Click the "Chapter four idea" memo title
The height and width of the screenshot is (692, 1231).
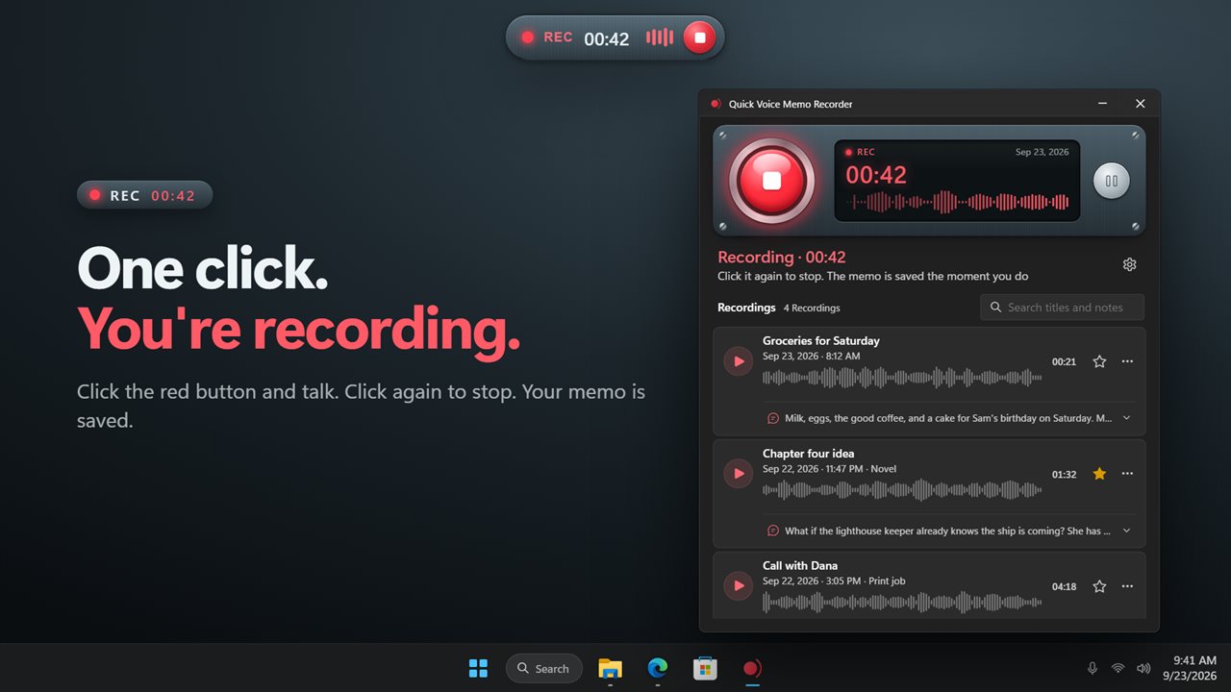[809, 453]
